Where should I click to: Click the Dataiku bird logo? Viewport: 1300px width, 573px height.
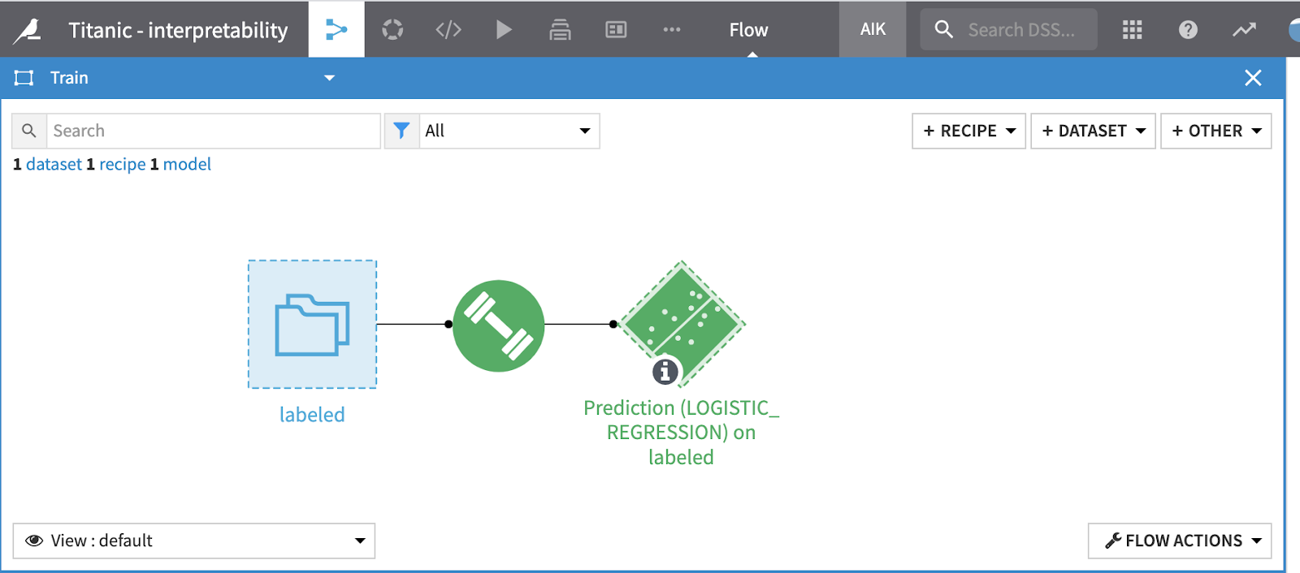(x=28, y=30)
